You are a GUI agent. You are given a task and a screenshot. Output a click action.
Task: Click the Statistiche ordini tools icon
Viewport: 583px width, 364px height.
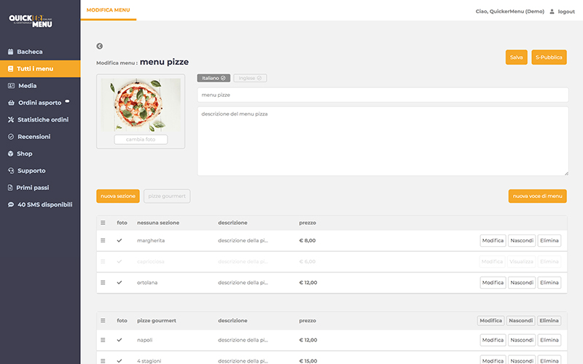(11, 119)
